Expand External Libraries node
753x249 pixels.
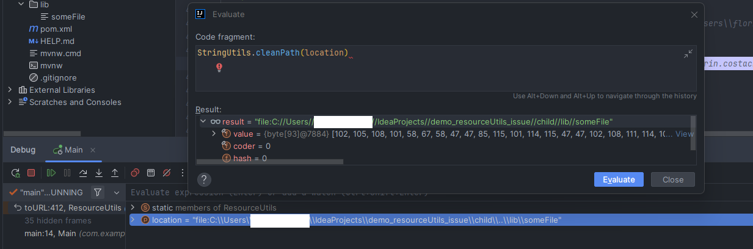pos(10,90)
